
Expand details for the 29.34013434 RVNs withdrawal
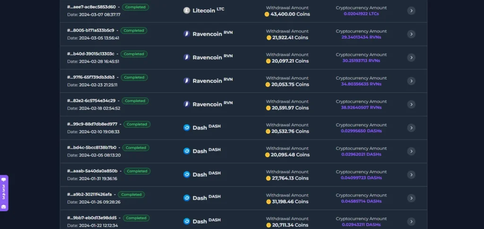point(411,34)
